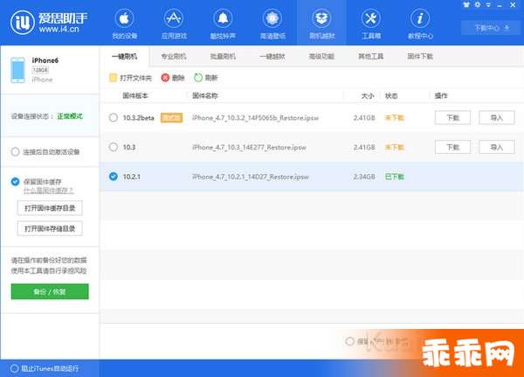The width and height of the screenshot is (524, 377).
Task: Click the 状态 column header
Action: point(391,95)
